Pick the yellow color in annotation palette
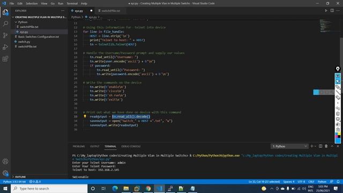Screen dimensions: 343x193 (x=339, y=133)
